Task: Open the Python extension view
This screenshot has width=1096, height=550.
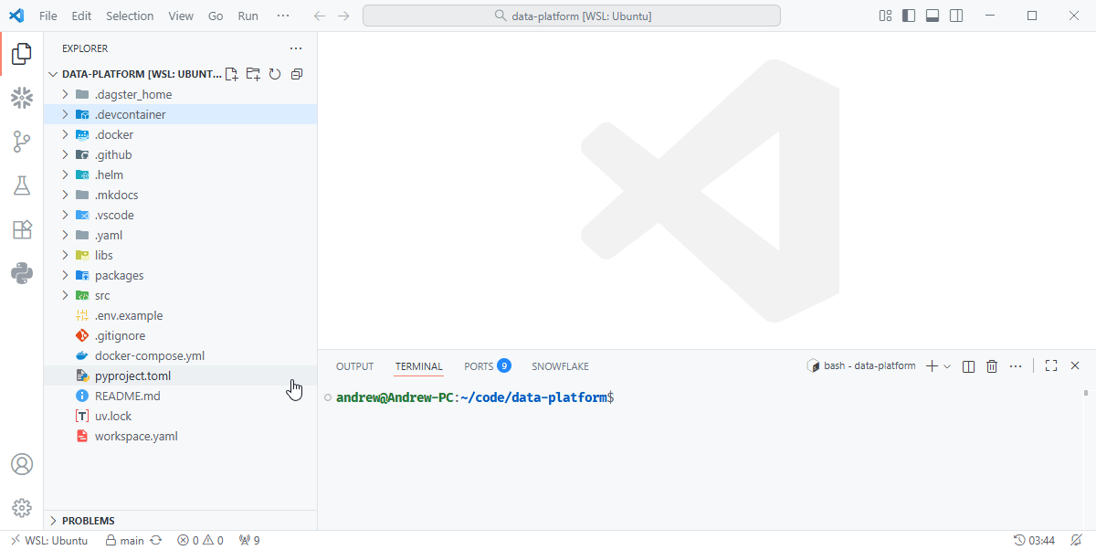Action: tap(21, 273)
